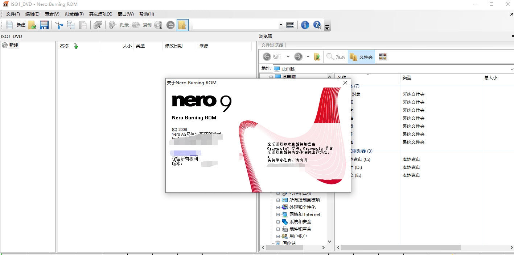
Task: Click the 搜索 search button
Action: (x=336, y=56)
